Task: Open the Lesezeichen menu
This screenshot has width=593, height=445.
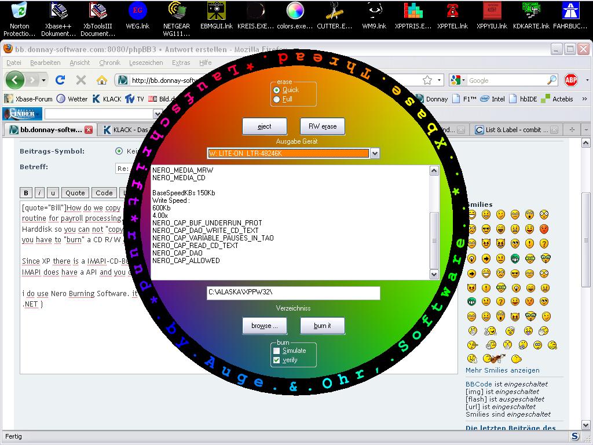Action: click(145, 63)
